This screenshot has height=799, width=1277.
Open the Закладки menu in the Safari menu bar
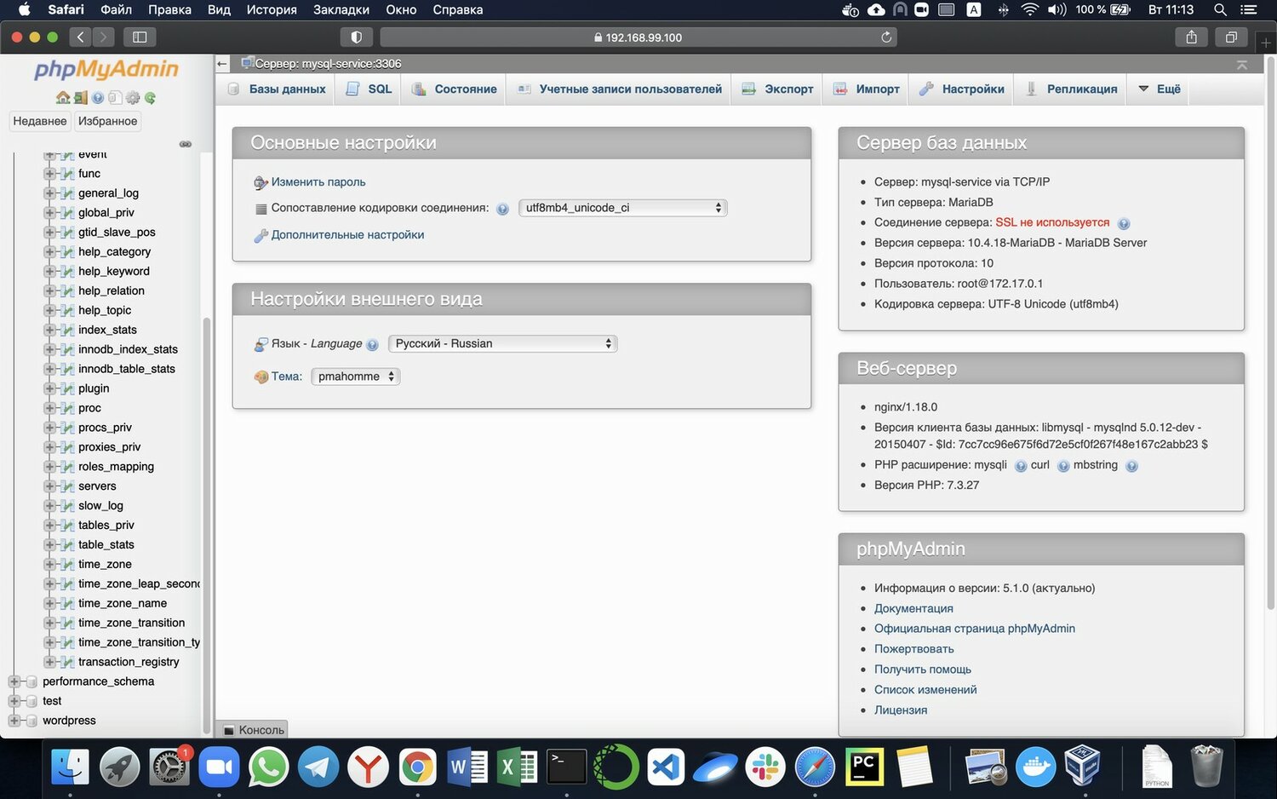click(x=341, y=10)
